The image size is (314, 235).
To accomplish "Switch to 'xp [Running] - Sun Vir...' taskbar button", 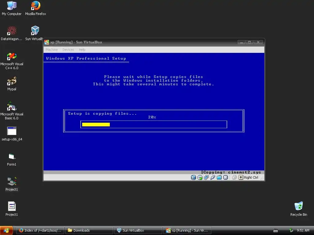I will click(187, 230).
